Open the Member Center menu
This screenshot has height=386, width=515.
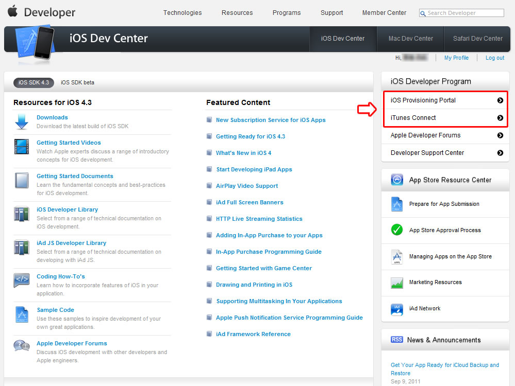[384, 13]
